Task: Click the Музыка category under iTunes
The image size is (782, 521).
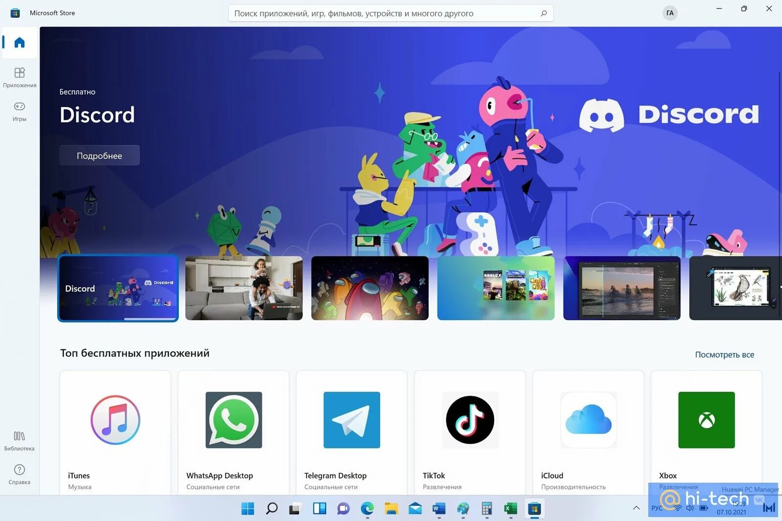Action: 80,487
